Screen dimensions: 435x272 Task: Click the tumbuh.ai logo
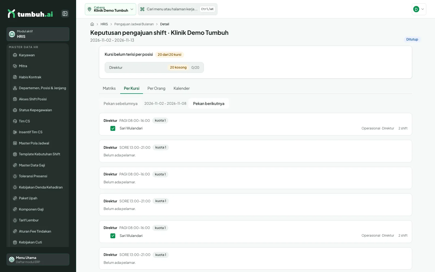pyautogui.click(x=30, y=14)
